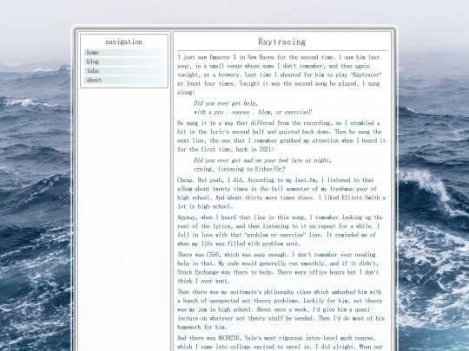Visit the about page
The width and height of the screenshot is (469, 351).
coord(124,80)
